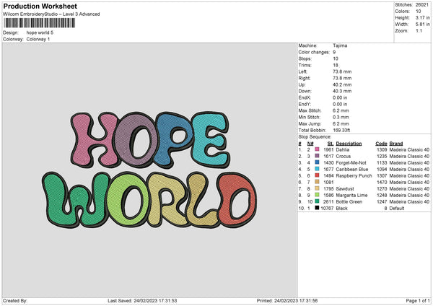Click the Crocus purple color swatch
Screen dimensions: 433x306
point(317,156)
